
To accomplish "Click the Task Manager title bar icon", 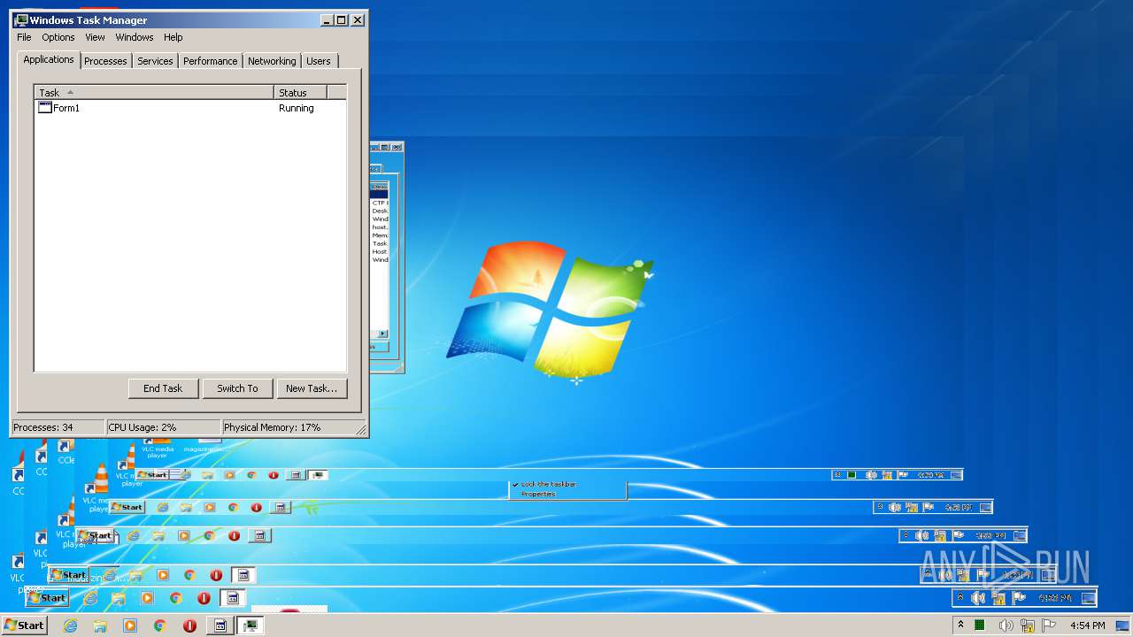I will [x=21, y=19].
